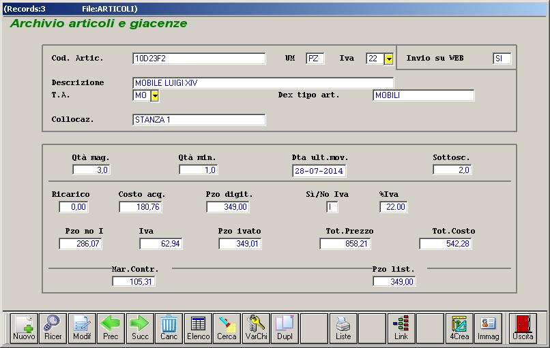The height and width of the screenshot is (348, 550).
Task: Click the Costo acq. field 180,76
Action: (x=141, y=207)
